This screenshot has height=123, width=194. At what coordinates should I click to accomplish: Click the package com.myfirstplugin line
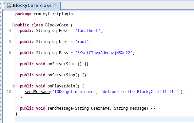coord(45,14)
